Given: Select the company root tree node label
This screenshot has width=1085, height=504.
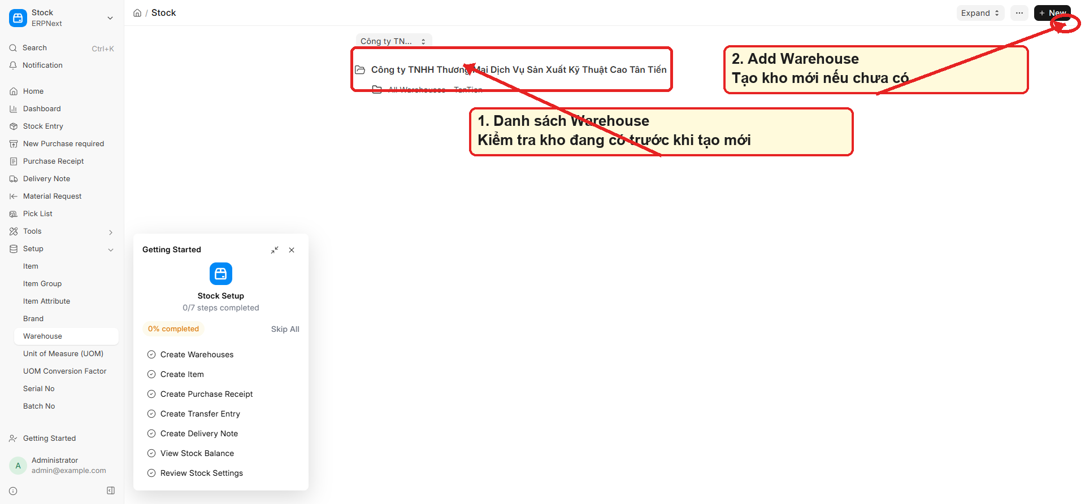Looking at the screenshot, I should point(519,70).
